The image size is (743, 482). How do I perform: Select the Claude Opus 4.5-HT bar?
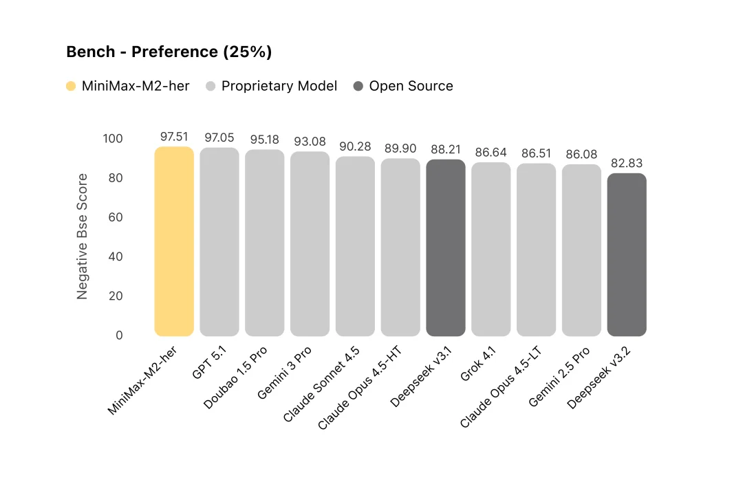coord(400,247)
